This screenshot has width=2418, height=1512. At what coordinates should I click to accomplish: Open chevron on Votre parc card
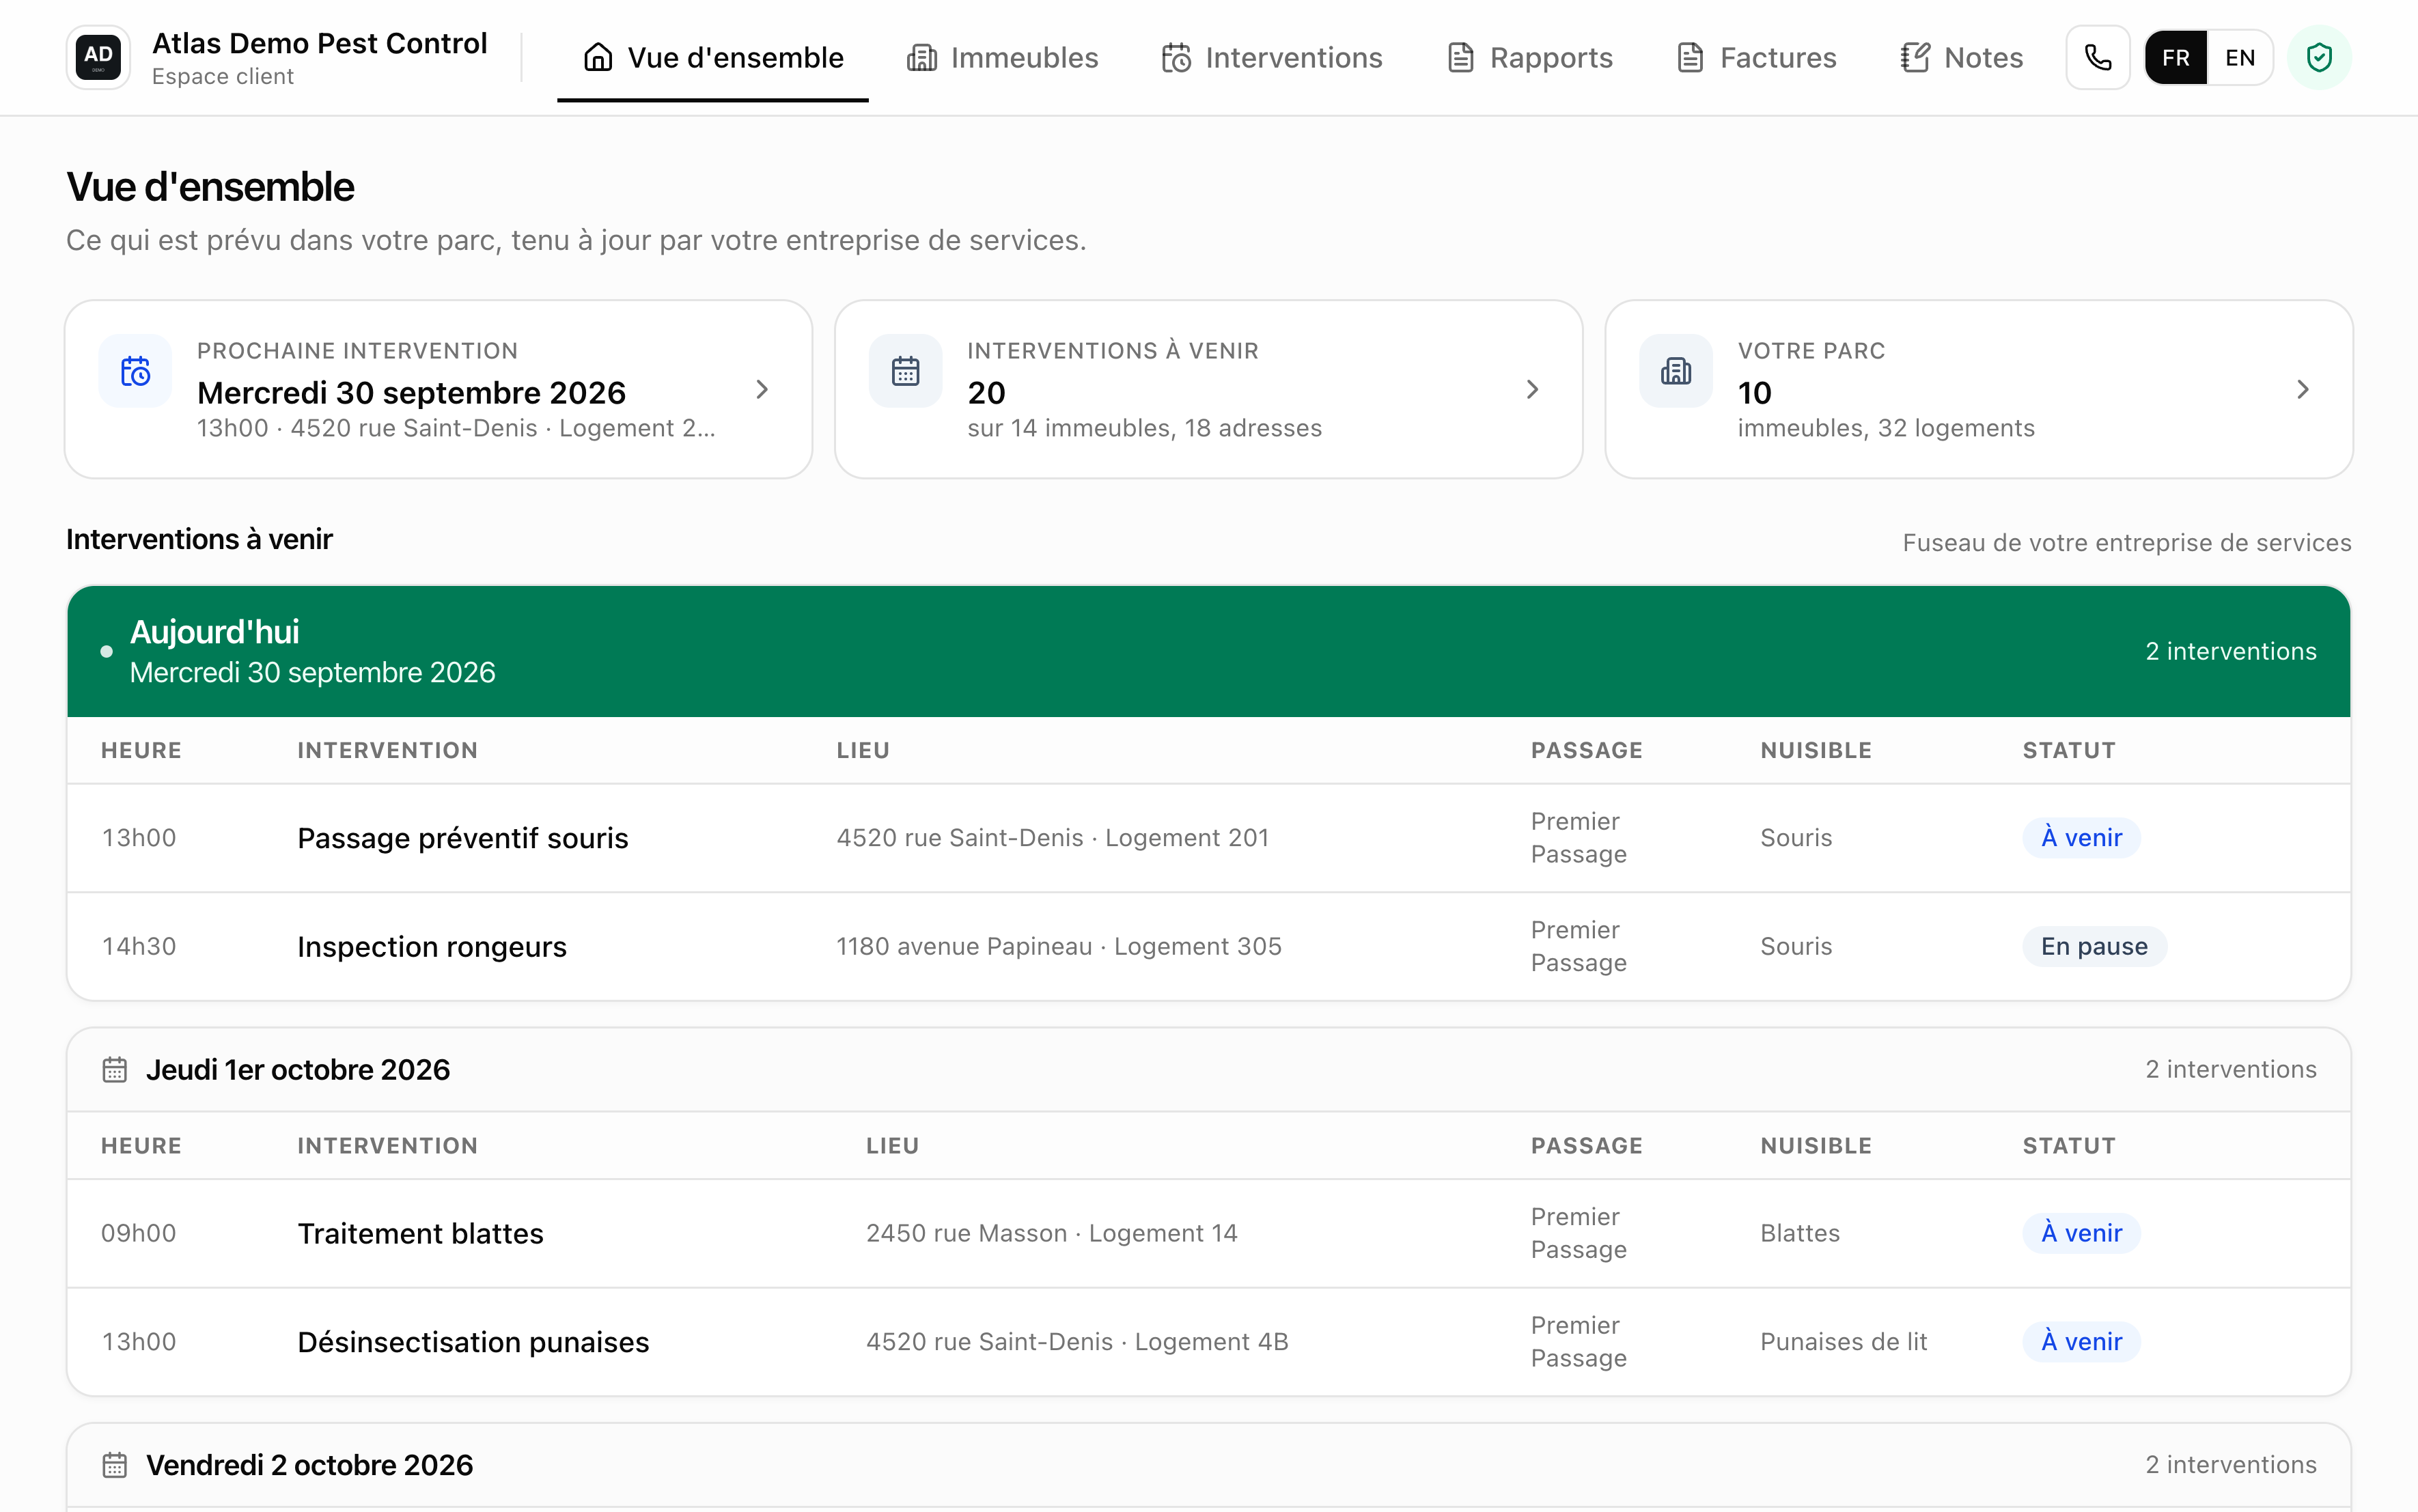coord(2303,389)
